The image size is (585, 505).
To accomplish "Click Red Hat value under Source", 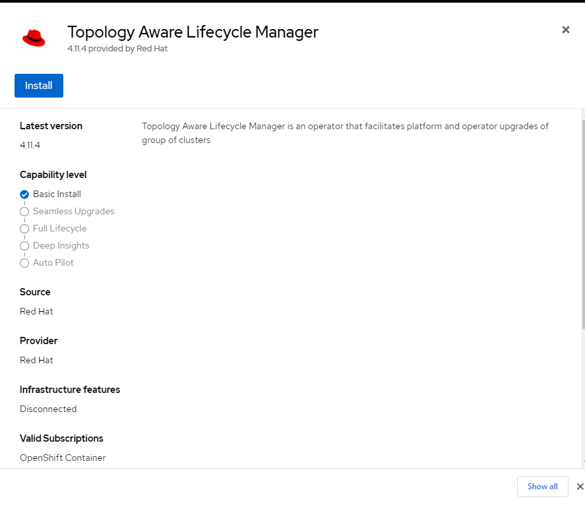I will click(36, 311).
